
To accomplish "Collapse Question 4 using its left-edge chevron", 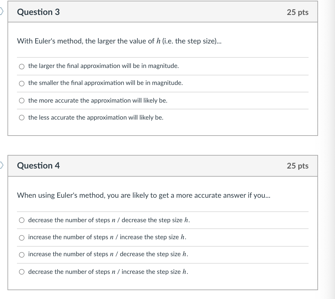I will (x=2, y=164).
